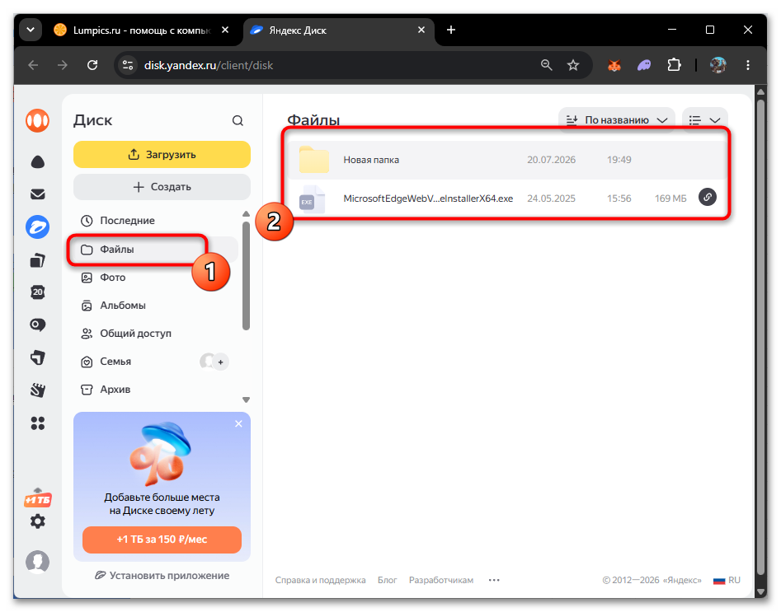Viewport: 781px width, 612px height.
Task: Click the address bar URL disk.yandex.ru/client/disk
Action: pos(209,65)
